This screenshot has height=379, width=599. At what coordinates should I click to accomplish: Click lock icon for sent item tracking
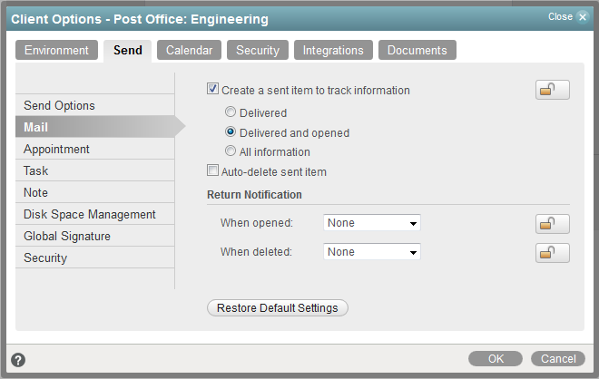552,89
